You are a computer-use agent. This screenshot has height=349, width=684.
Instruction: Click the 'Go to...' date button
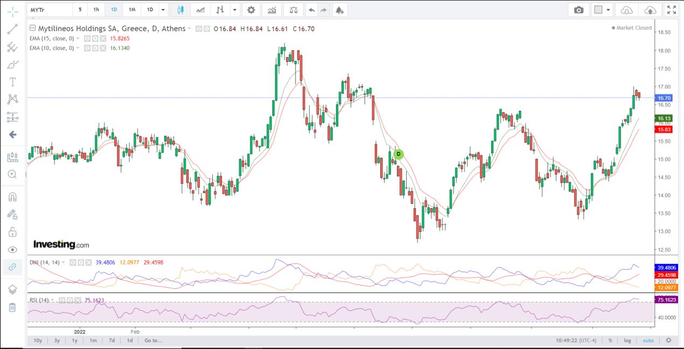pos(153,340)
